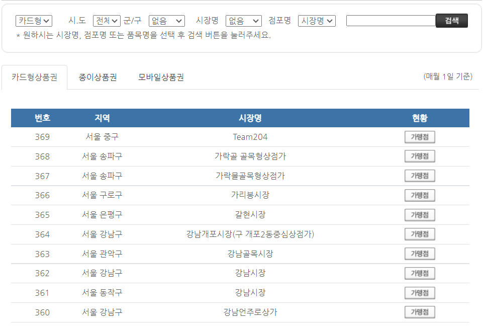View 가맹점 for 강남언주로상가
The image size is (485, 329).
click(420, 312)
